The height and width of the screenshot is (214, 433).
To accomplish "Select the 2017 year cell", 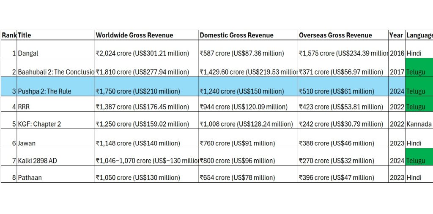I will 397,67.
